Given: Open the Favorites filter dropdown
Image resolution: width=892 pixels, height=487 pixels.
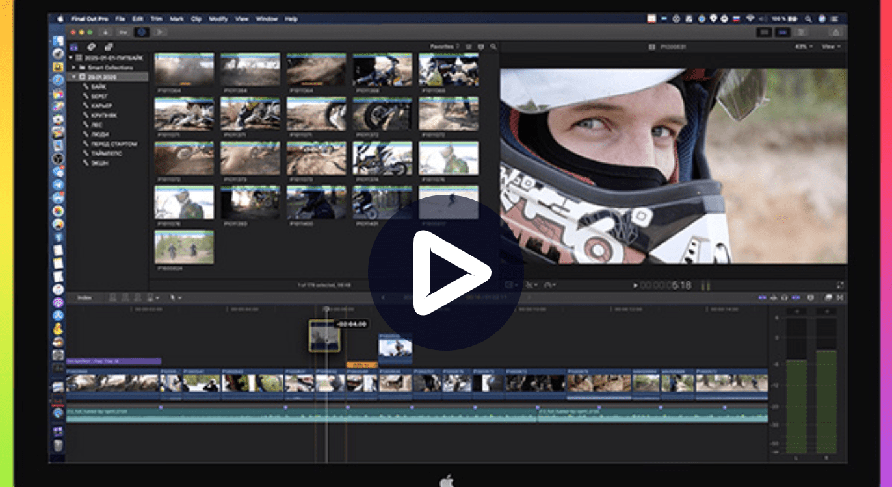Looking at the screenshot, I should 445,47.
